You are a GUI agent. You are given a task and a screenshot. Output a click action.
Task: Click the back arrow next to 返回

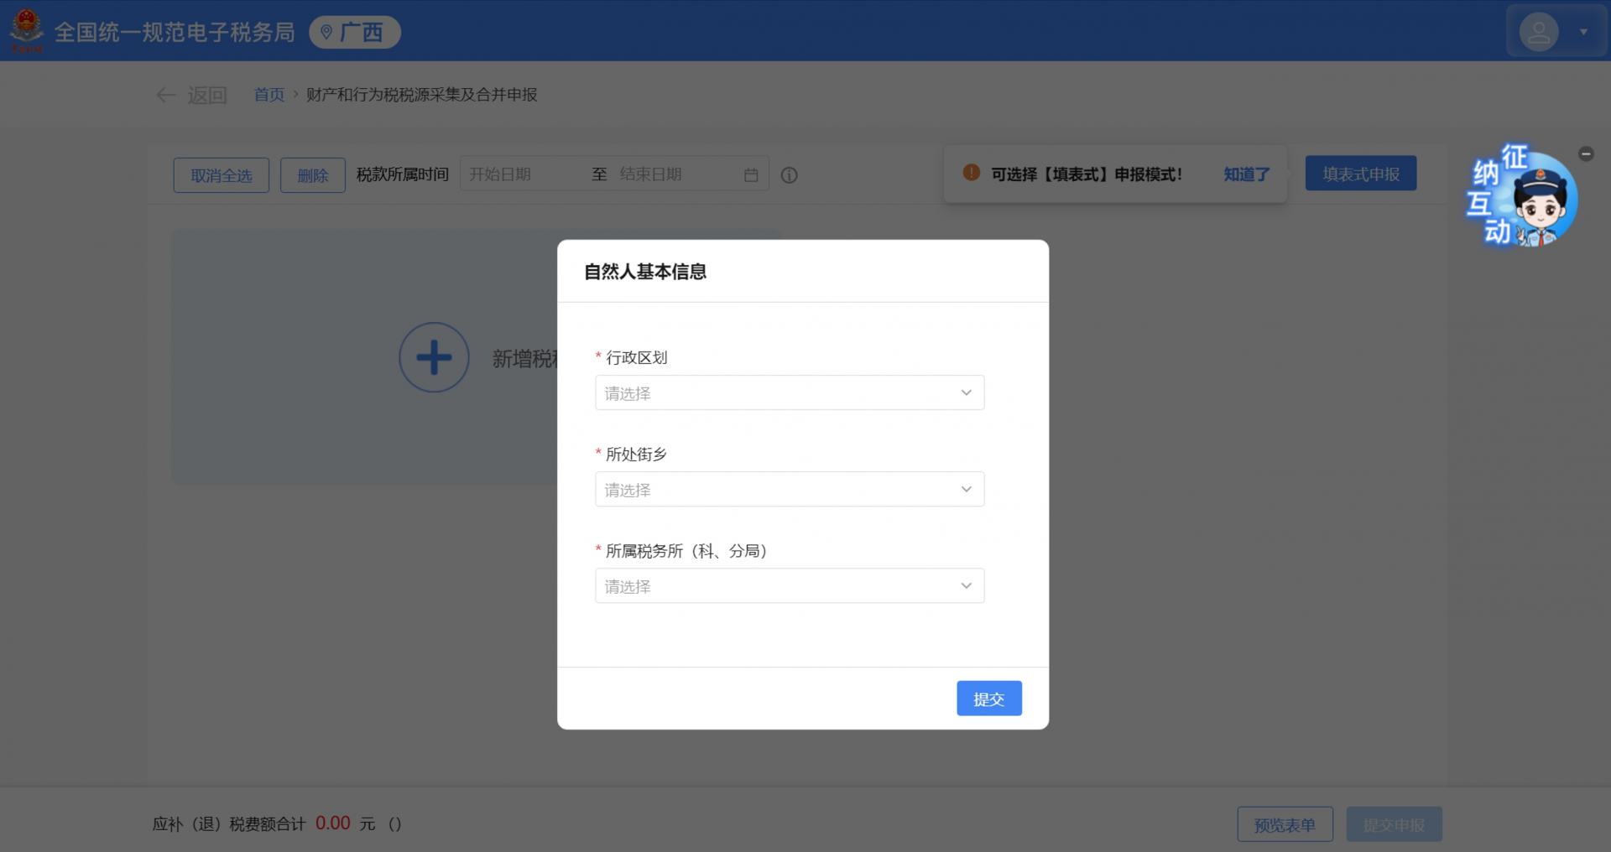(165, 95)
